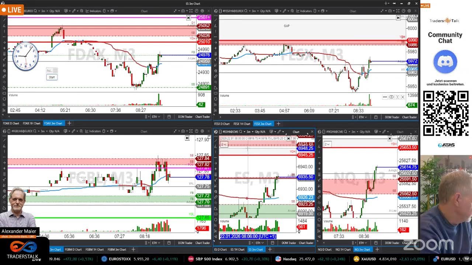Toggle fullscreen icon in FDAX chart toolbar

pyautogui.click(x=191, y=11)
